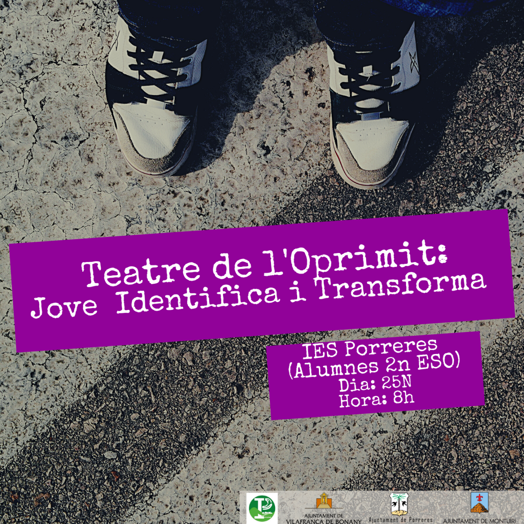The image size is (524, 524).
Task: Click the Ajuntament de Porreres shield emblem
Action: pyautogui.click(x=399, y=504)
